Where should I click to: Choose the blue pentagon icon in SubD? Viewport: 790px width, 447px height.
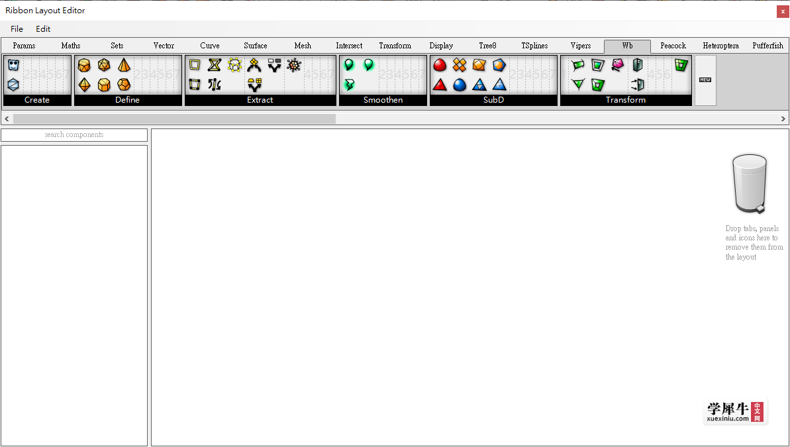pos(499,65)
